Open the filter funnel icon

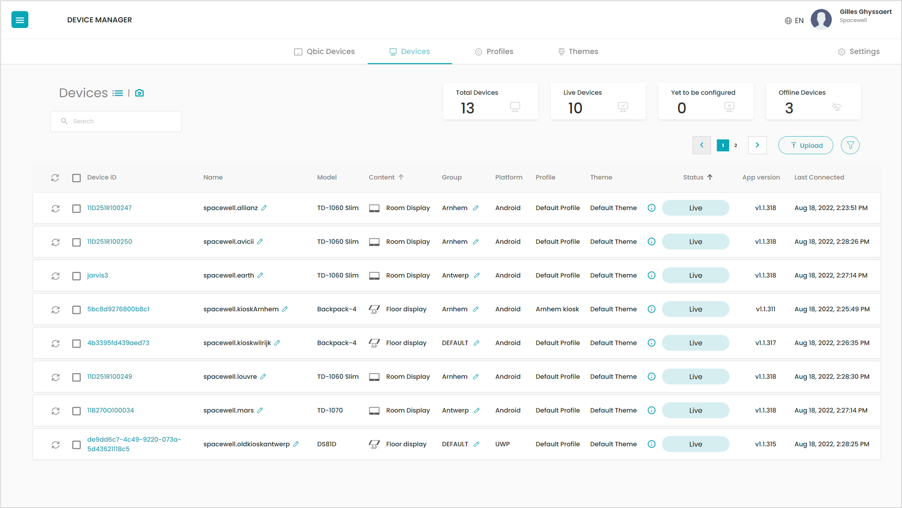[x=850, y=145]
